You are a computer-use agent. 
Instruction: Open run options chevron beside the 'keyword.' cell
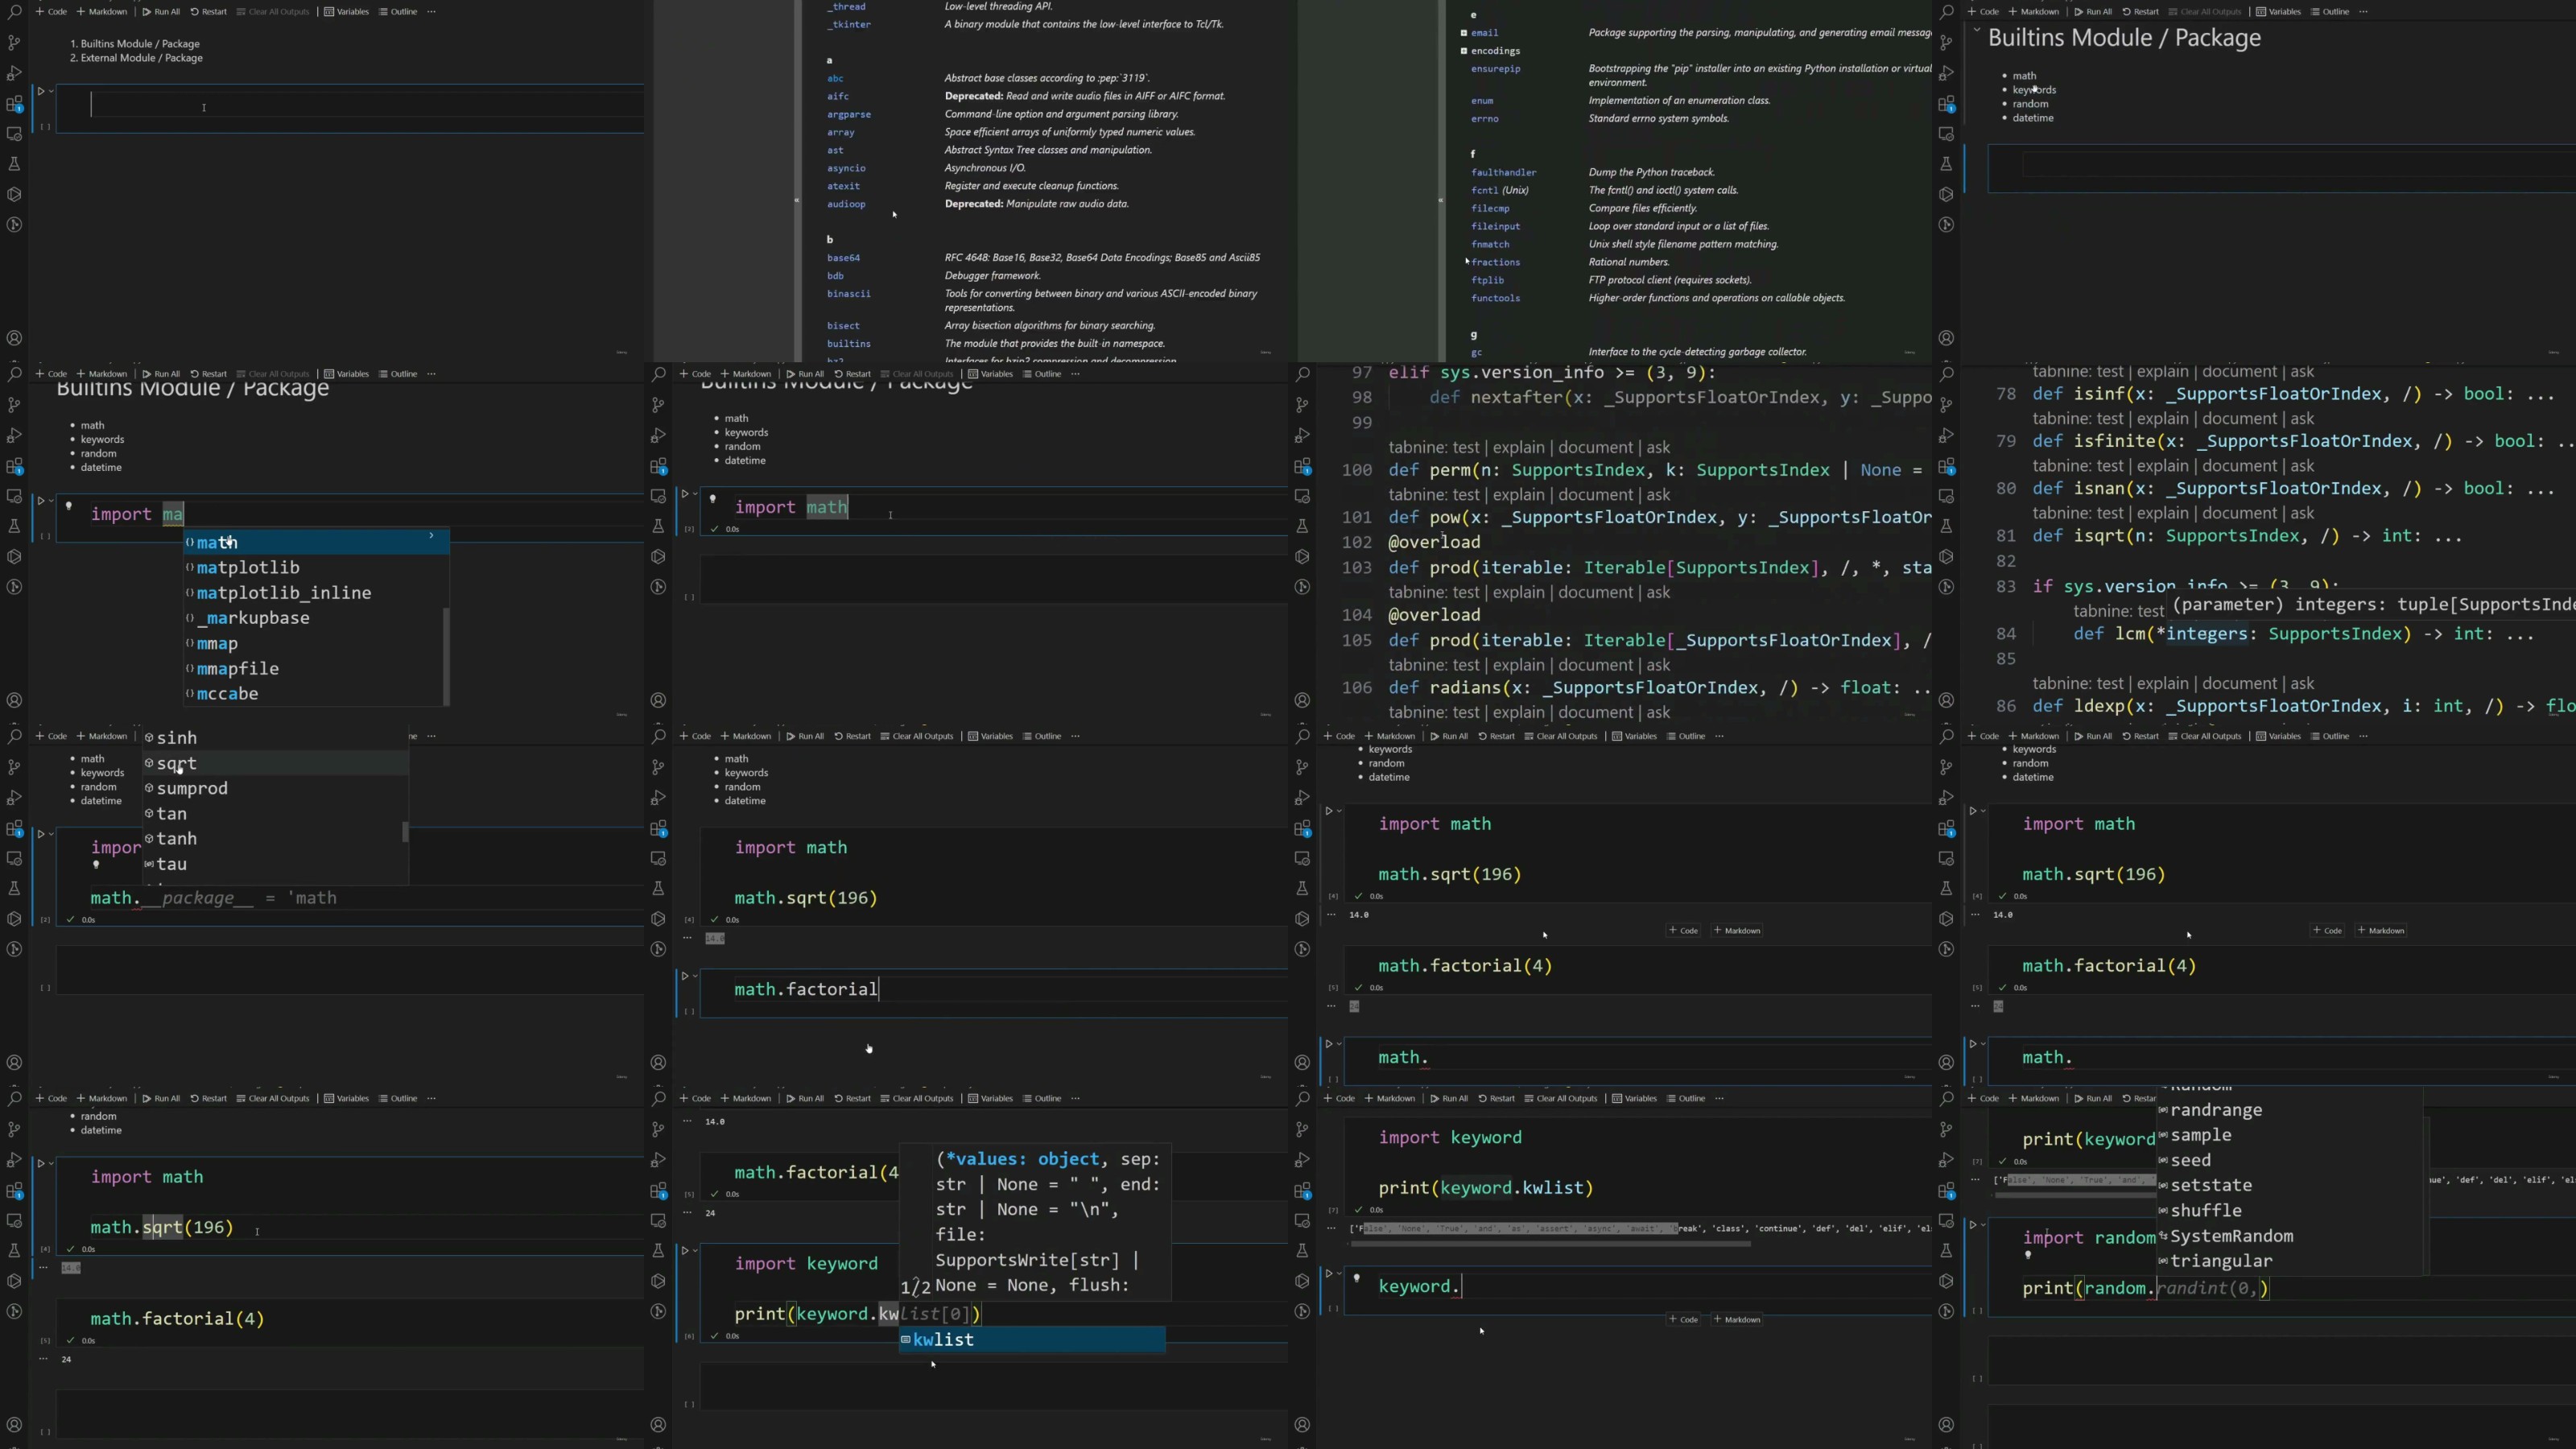[x=1339, y=1273]
